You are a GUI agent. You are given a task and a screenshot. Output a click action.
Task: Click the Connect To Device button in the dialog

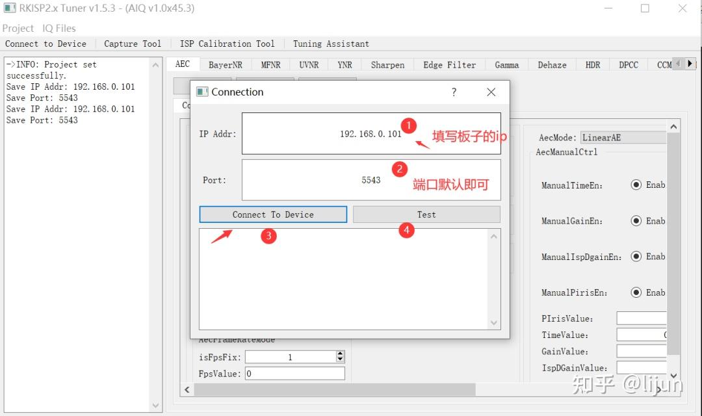272,214
